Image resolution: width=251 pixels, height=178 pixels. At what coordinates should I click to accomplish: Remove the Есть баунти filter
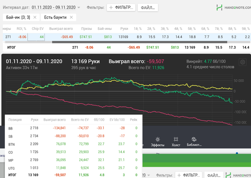pos(71,17)
